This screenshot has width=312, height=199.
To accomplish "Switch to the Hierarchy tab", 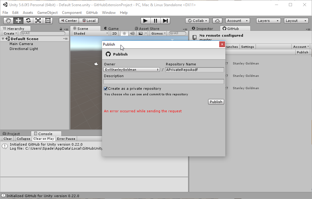I will coord(15,28).
